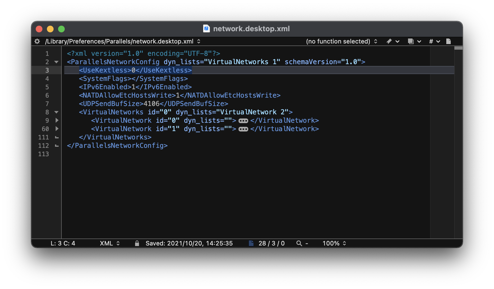Click the <IPv6Enabled>1</IPv6Enabled> line
The image size is (494, 289).
135,87
